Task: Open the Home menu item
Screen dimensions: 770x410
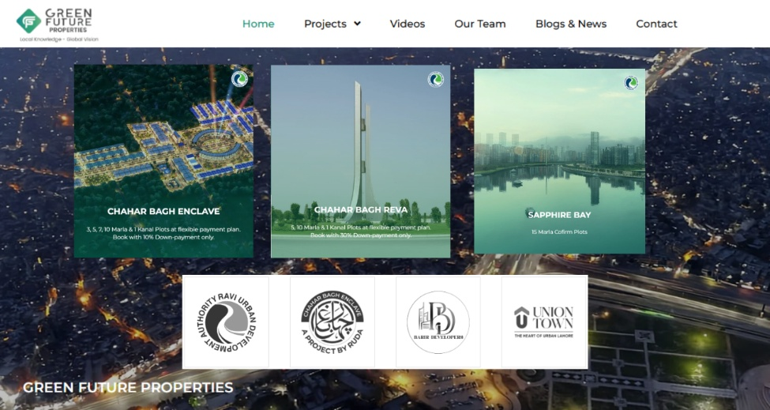Action: click(x=258, y=24)
